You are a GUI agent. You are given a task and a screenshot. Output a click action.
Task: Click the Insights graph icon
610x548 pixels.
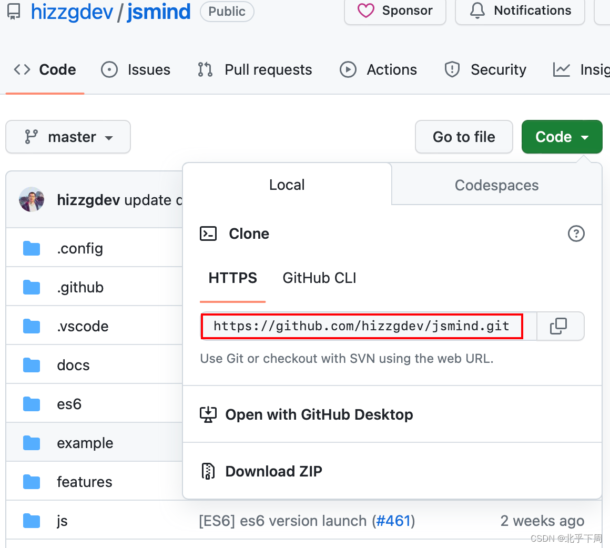click(562, 69)
